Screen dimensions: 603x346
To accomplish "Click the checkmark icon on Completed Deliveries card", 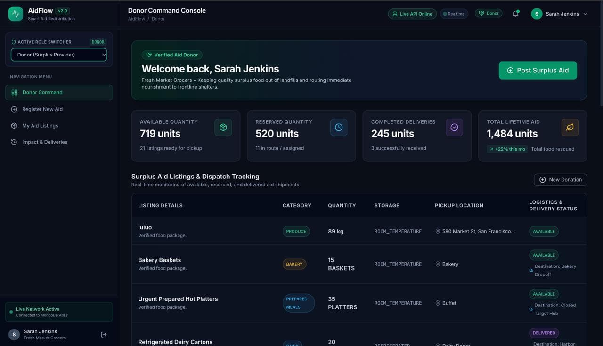I will click(454, 127).
